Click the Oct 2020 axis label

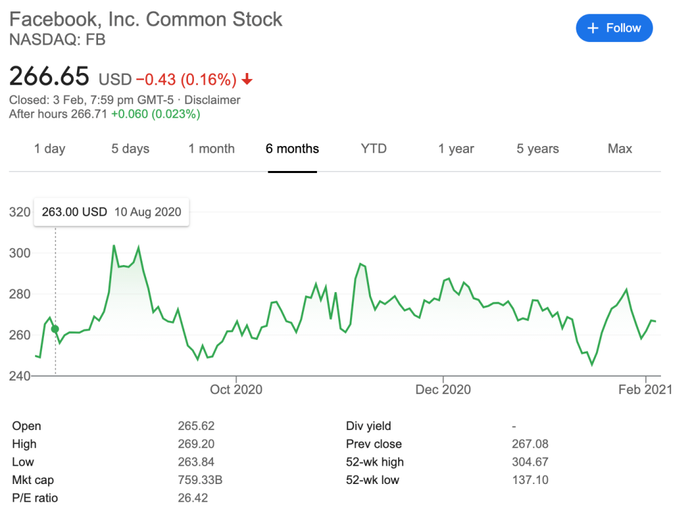[236, 390]
